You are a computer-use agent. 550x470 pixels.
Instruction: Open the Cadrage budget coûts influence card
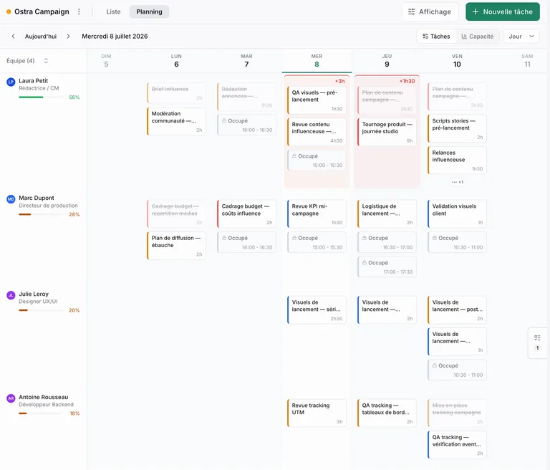pos(246,214)
